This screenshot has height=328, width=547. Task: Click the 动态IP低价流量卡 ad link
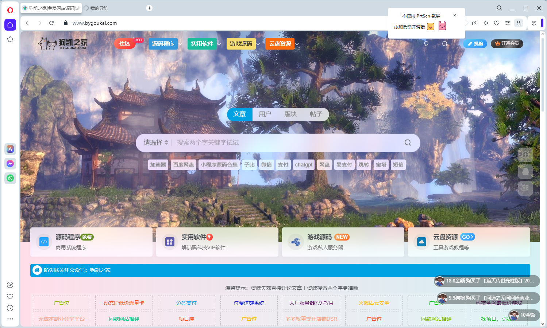click(124, 303)
